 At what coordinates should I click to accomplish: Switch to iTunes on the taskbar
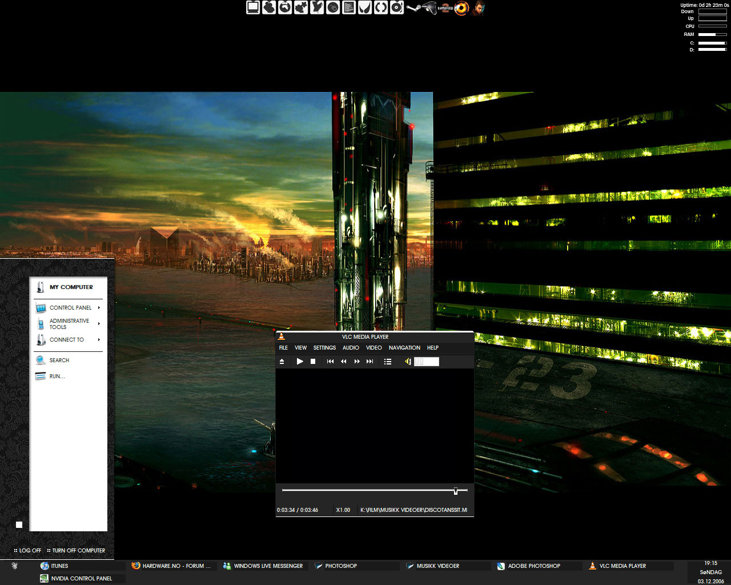(82, 566)
